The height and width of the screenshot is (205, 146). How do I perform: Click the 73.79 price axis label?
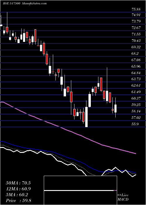click(x=136, y=21)
